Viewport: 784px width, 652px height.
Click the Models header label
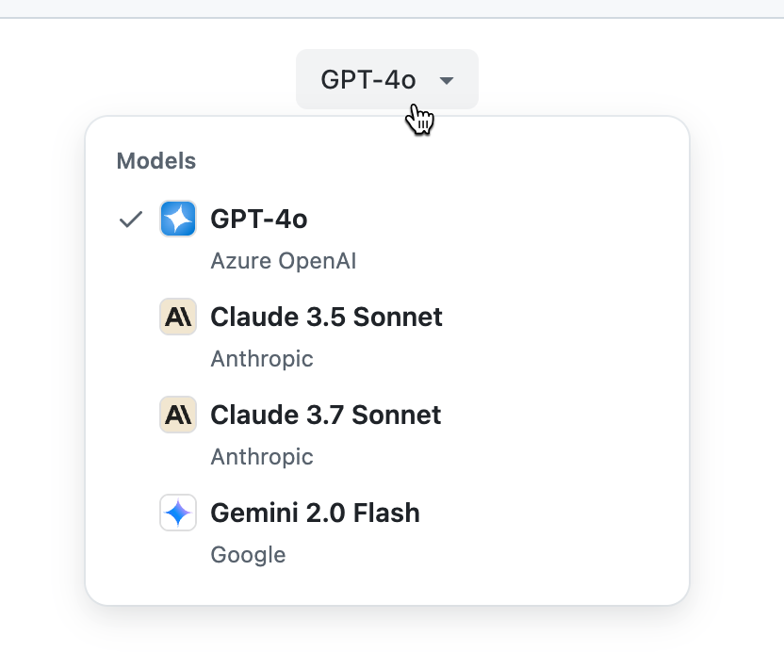(x=155, y=161)
